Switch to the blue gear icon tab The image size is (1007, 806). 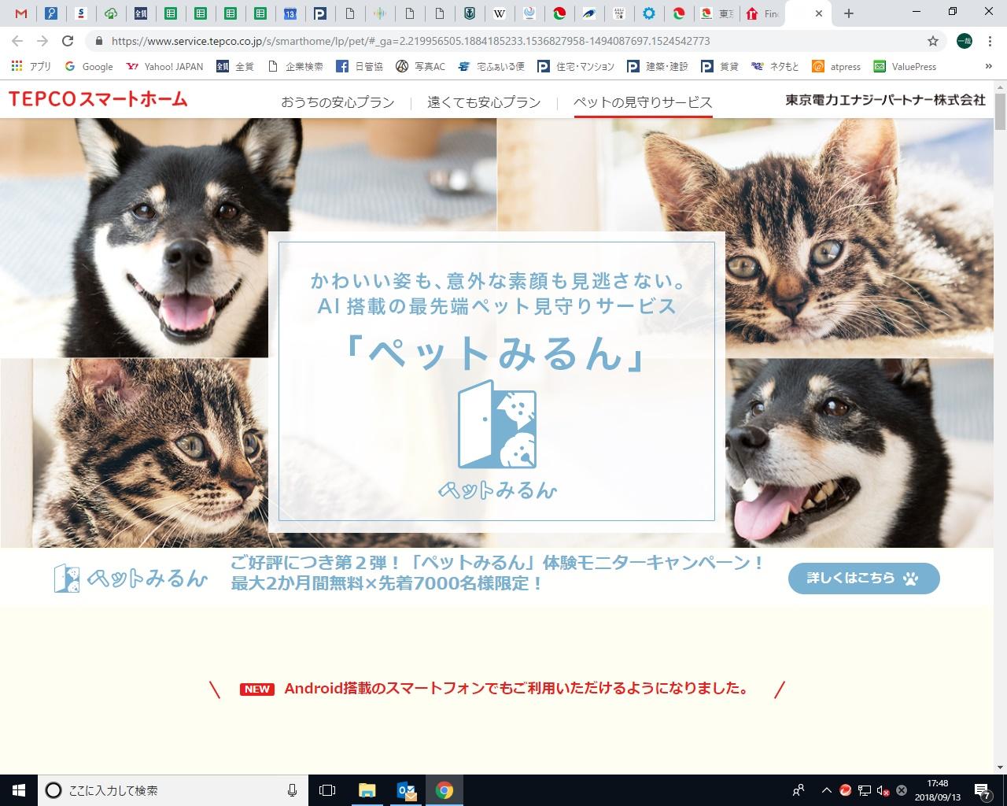[648, 13]
